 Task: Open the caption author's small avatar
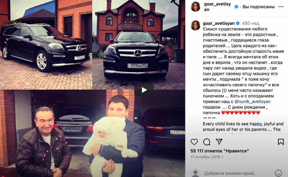(x=195, y=25)
